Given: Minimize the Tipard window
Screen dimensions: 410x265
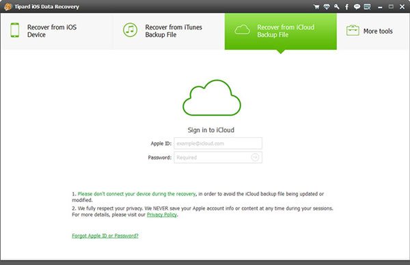Looking at the screenshot, I should tap(380, 7).
